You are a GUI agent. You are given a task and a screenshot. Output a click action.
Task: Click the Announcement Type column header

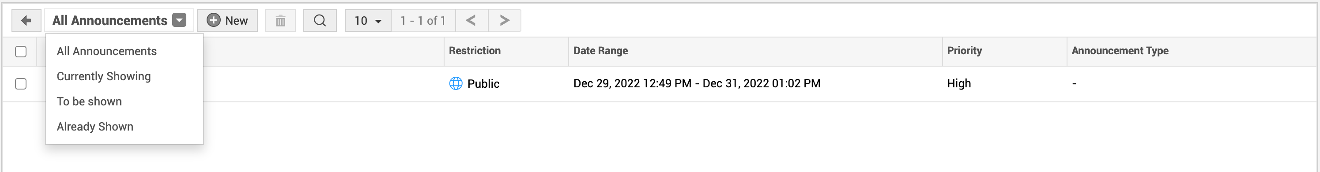(x=1120, y=51)
